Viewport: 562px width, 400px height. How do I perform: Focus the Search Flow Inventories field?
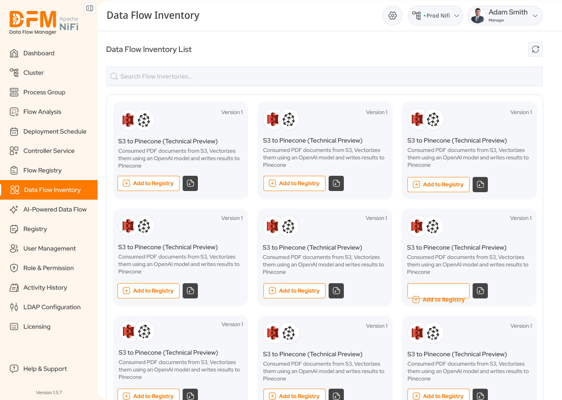point(324,76)
